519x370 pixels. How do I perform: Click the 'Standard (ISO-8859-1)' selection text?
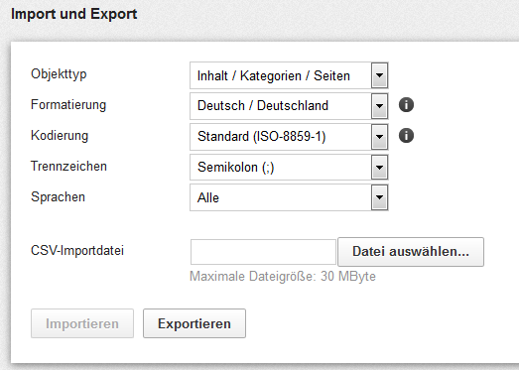pyautogui.click(x=262, y=137)
